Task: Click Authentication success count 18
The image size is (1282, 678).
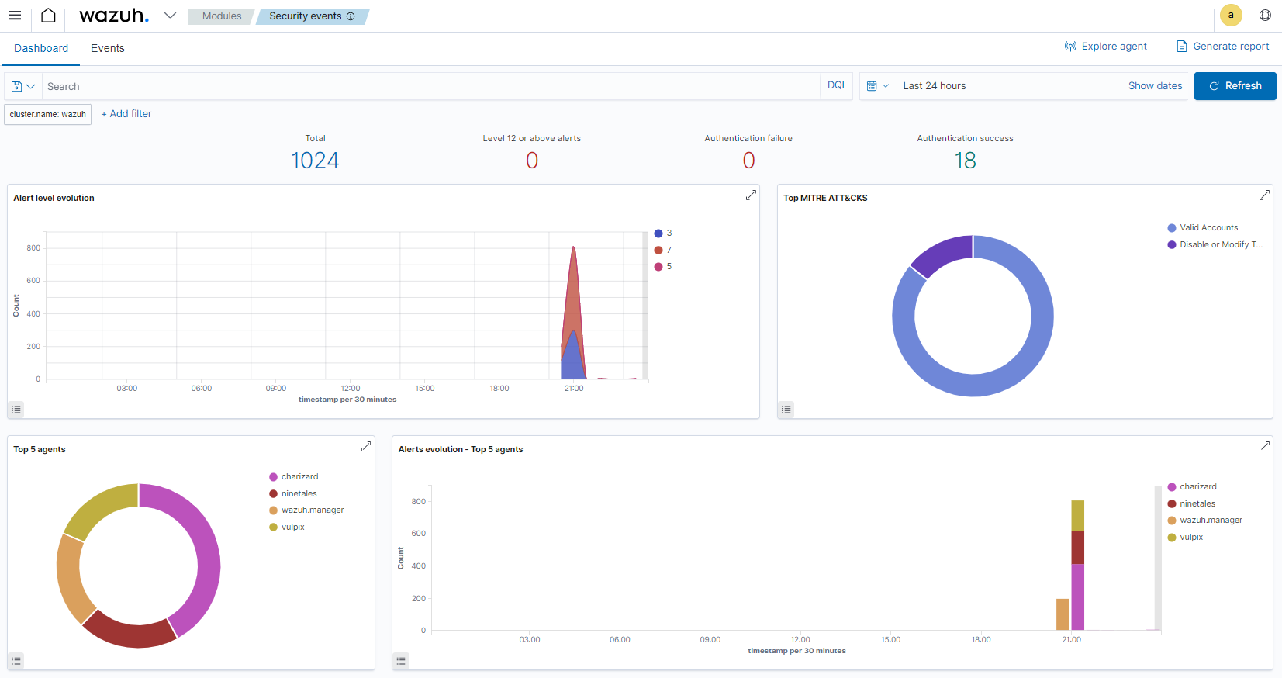Action: click(x=965, y=161)
